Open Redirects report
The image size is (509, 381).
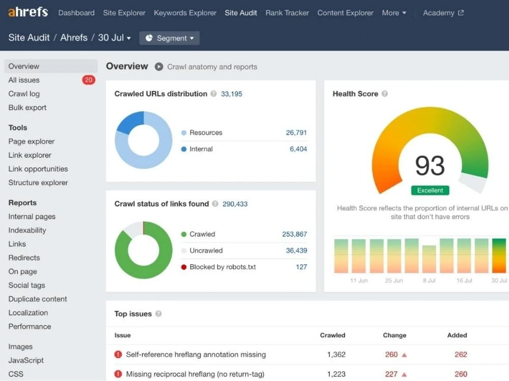(x=24, y=258)
